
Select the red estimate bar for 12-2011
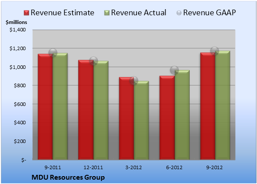[86, 110]
